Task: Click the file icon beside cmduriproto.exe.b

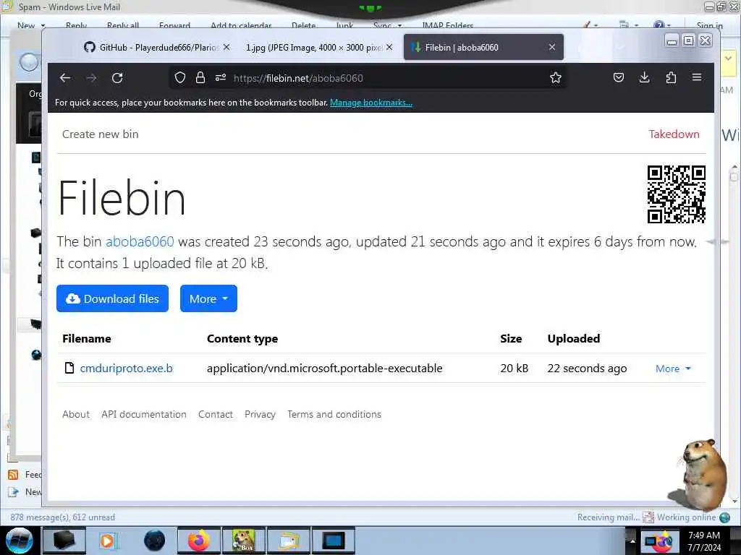Action: pyautogui.click(x=69, y=368)
